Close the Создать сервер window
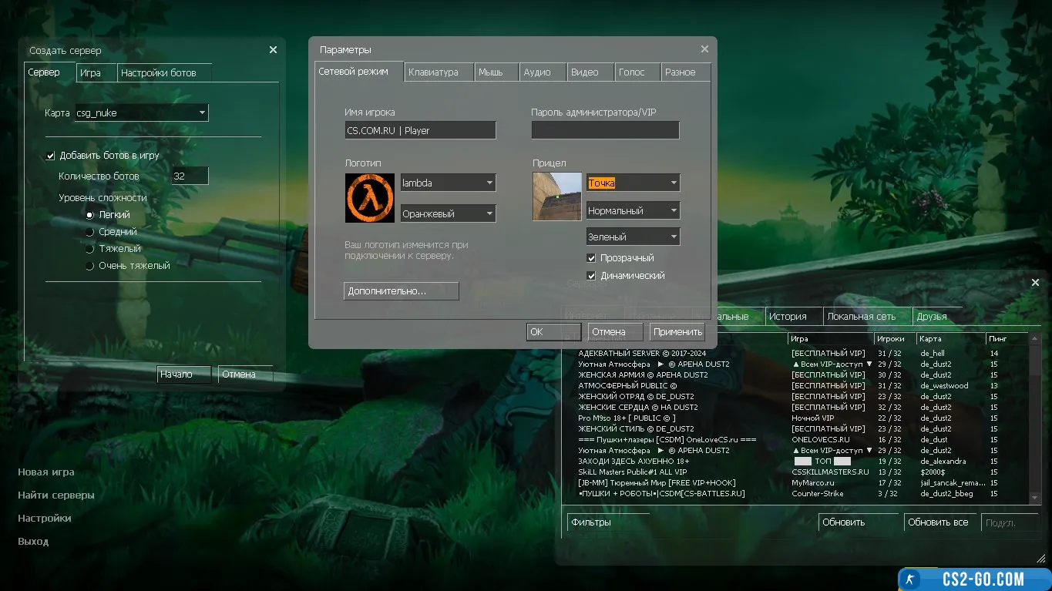 click(x=273, y=50)
